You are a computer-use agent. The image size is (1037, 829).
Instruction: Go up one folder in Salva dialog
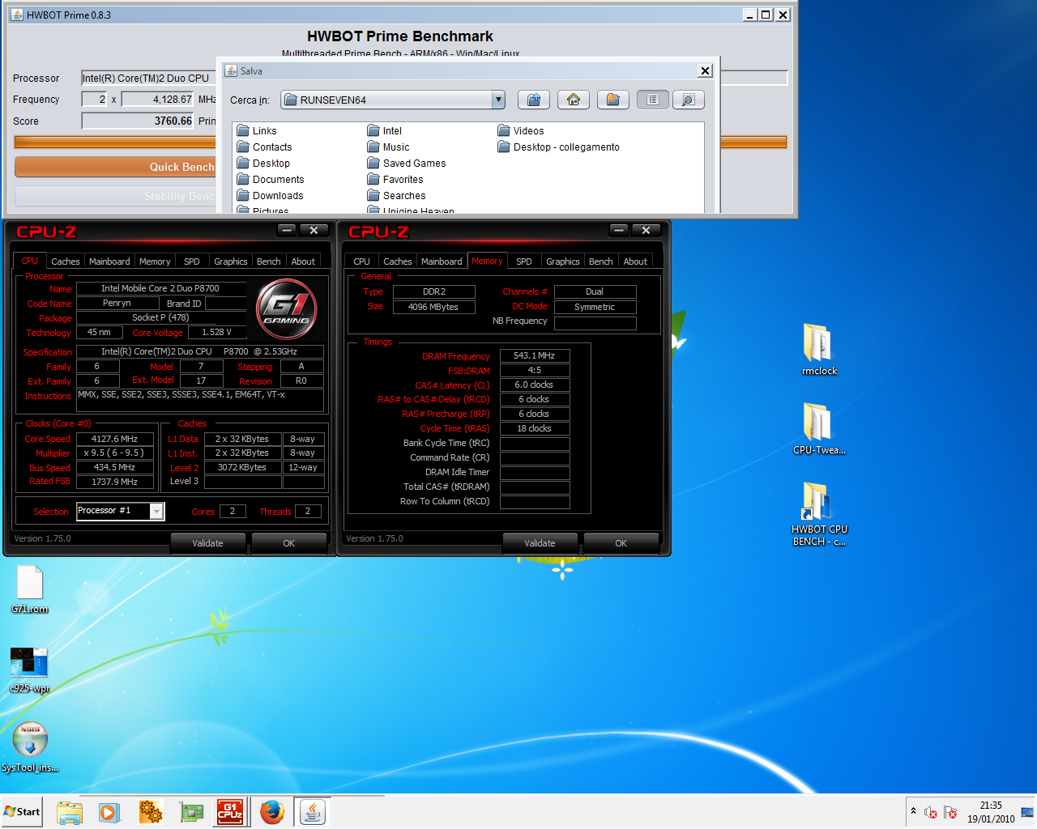[x=534, y=100]
